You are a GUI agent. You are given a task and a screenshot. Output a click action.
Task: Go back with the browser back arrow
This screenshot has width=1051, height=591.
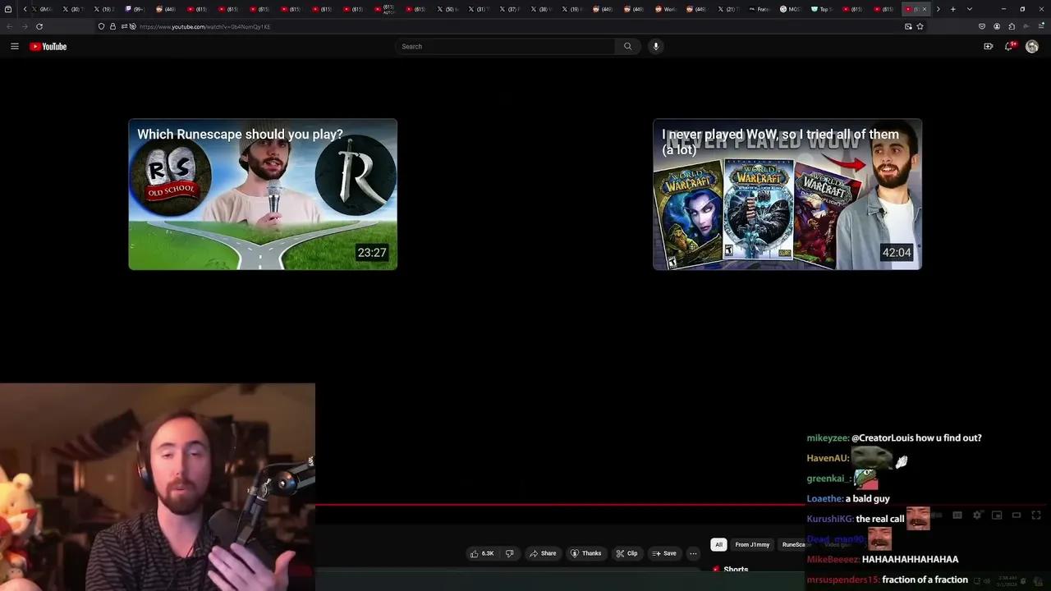click(x=9, y=26)
